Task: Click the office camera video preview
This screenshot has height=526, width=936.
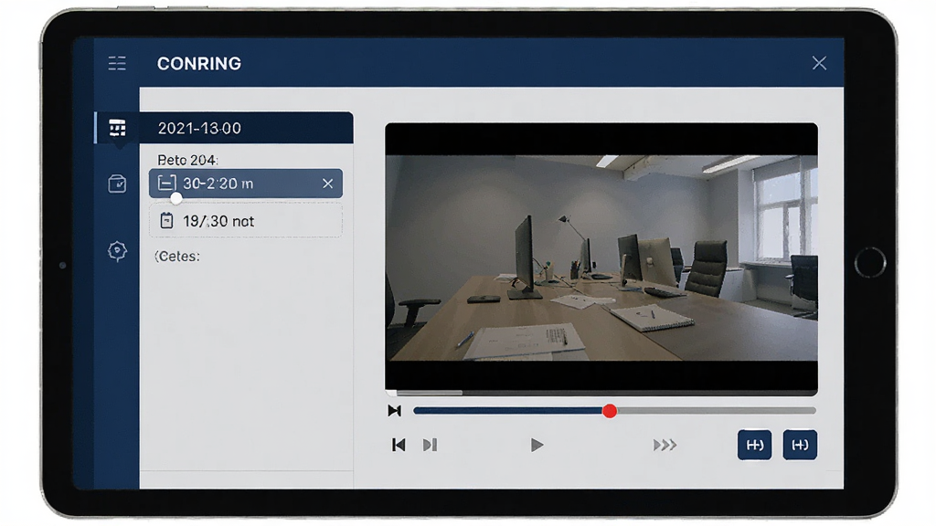Action: pyautogui.click(x=601, y=257)
